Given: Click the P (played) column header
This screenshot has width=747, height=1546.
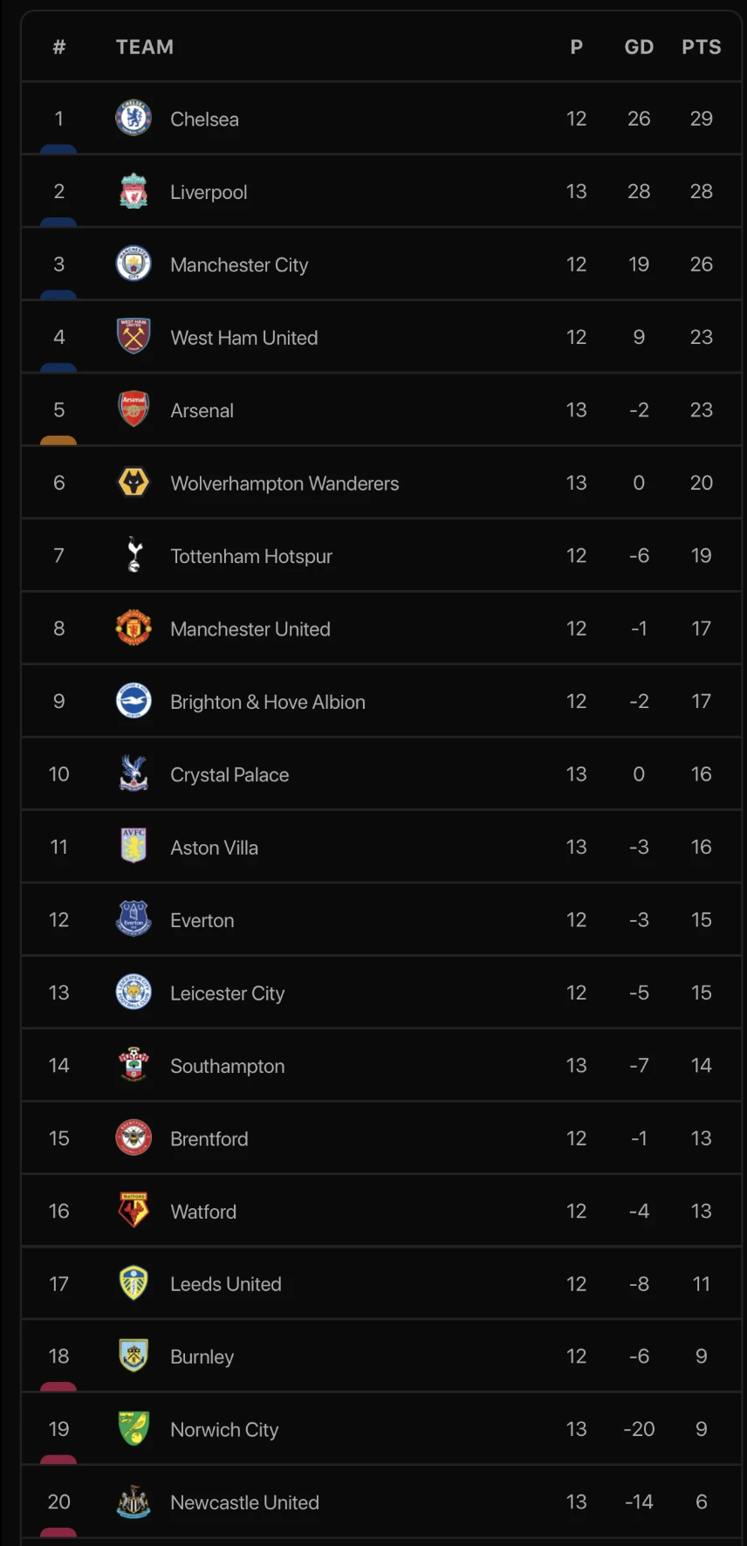Looking at the screenshot, I should pyautogui.click(x=576, y=47).
